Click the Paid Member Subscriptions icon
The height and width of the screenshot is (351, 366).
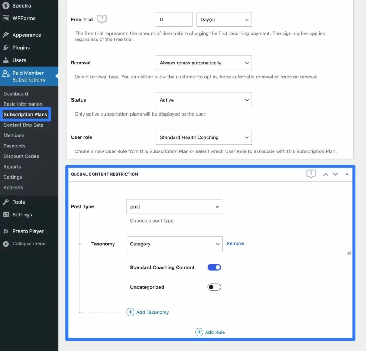coord(6,74)
